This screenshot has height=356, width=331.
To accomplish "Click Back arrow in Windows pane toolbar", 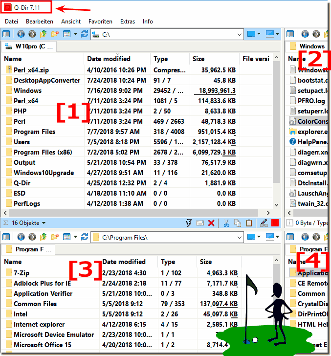I will 305,34.
